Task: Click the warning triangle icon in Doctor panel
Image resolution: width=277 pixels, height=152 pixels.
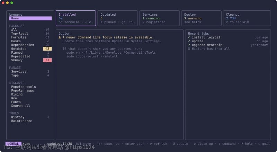Action: pos(60,37)
